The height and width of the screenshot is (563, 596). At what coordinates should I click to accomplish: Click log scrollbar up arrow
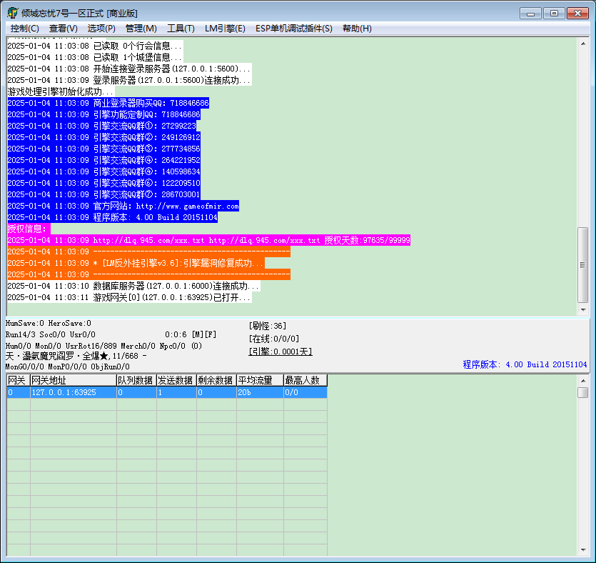coord(582,44)
